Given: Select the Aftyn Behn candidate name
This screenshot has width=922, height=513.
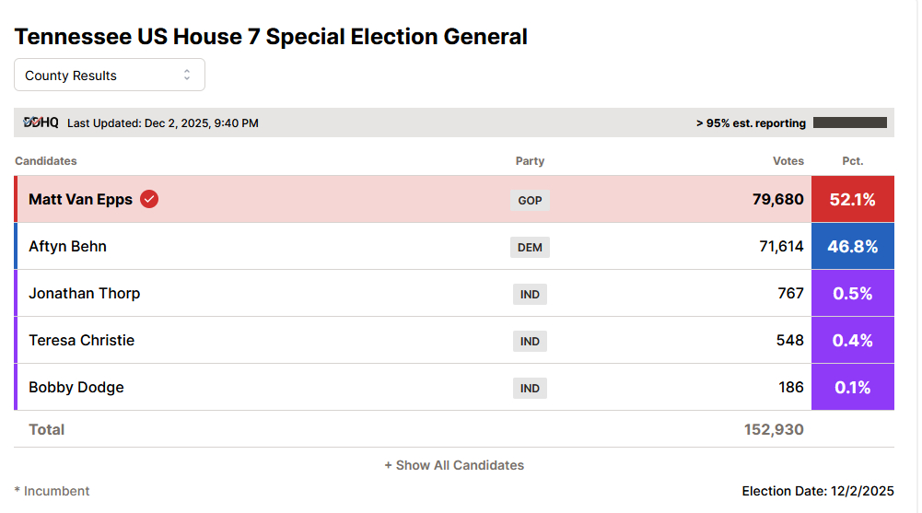Looking at the screenshot, I should (67, 247).
